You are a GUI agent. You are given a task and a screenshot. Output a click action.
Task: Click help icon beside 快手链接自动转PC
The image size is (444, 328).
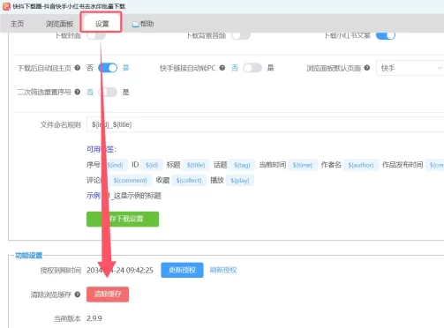click(x=222, y=68)
